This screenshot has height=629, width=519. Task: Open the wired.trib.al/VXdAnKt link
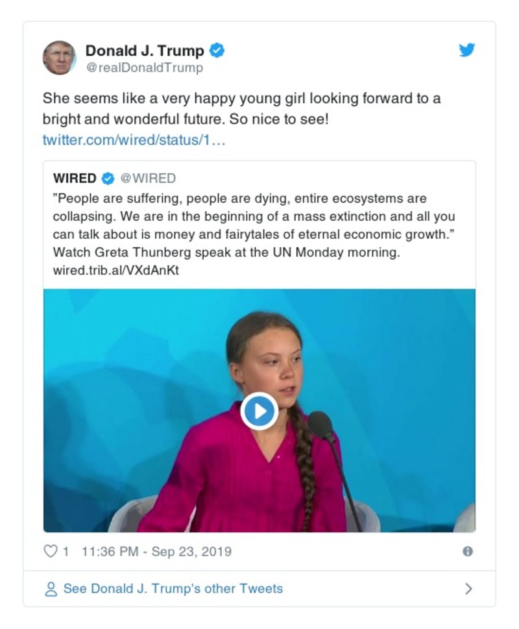point(115,270)
